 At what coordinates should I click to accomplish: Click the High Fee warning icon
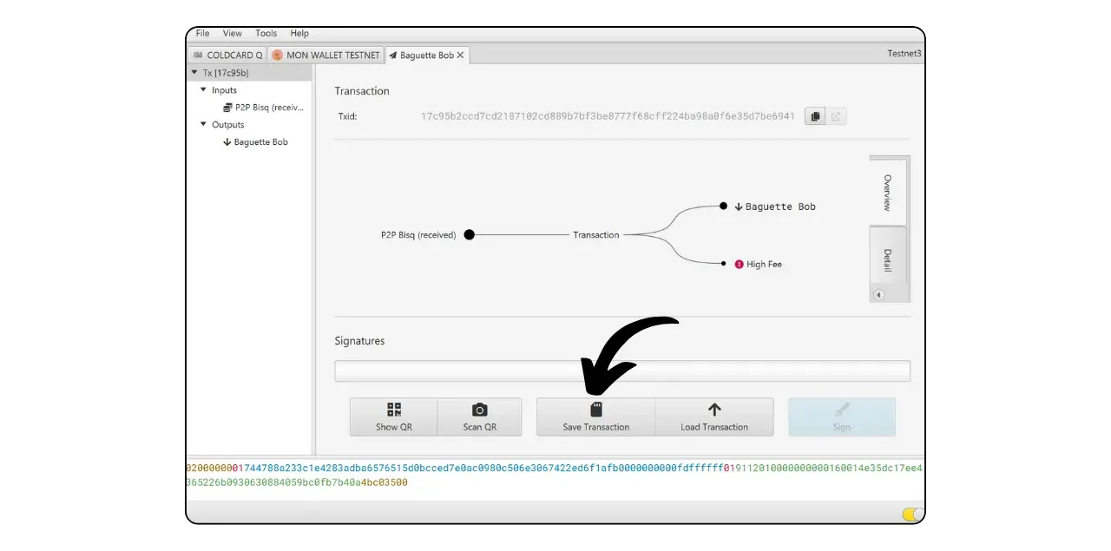pos(739,264)
